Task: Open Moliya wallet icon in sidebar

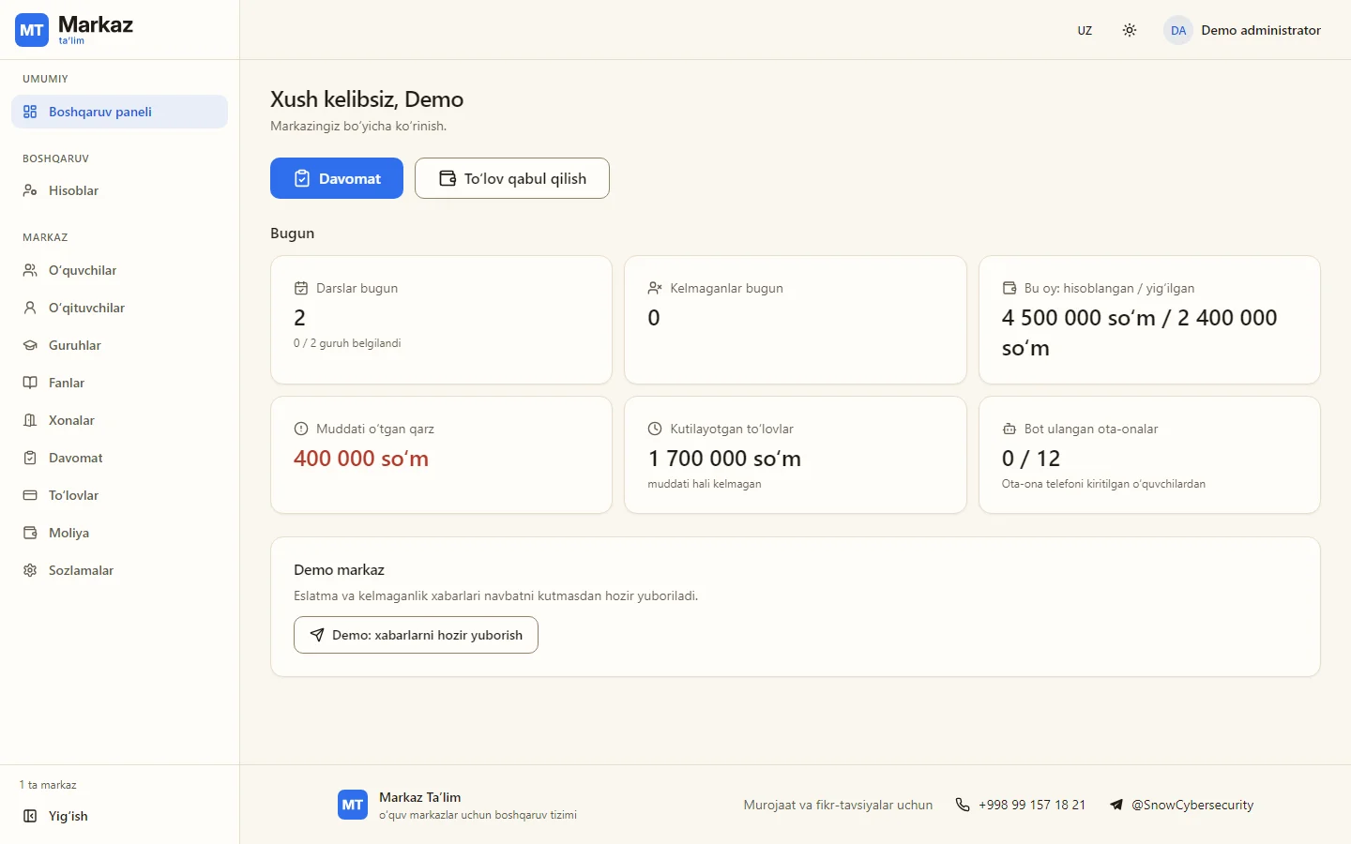Action: click(x=30, y=533)
